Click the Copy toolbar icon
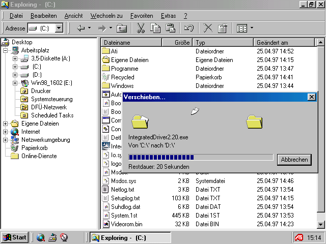 [155, 28]
